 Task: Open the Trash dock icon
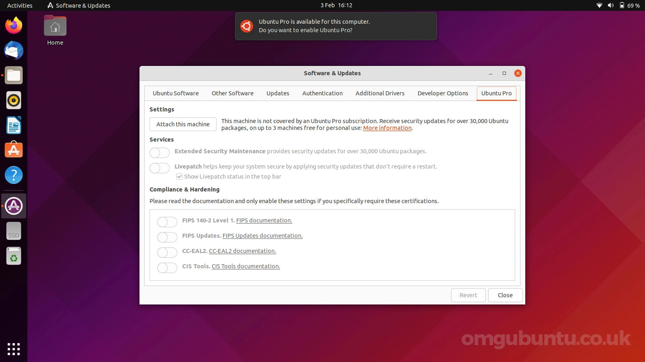14,256
